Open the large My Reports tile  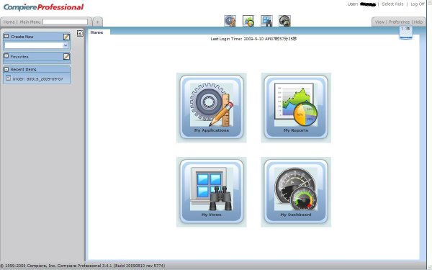296,107
